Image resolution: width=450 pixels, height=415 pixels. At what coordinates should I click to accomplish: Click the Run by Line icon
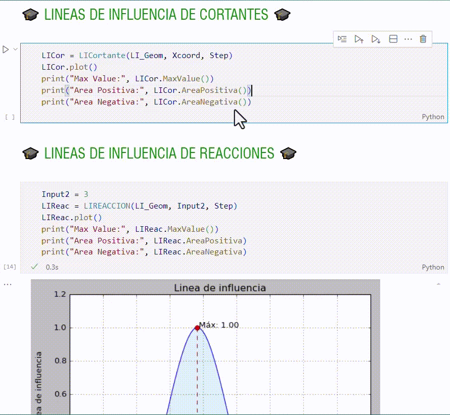pyautogui.click(x=342, y=39)
